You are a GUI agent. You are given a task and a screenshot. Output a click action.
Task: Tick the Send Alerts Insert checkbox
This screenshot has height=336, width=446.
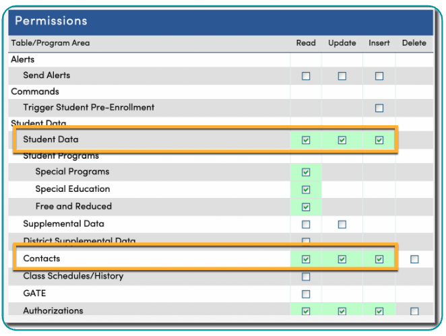pos(379,76)
